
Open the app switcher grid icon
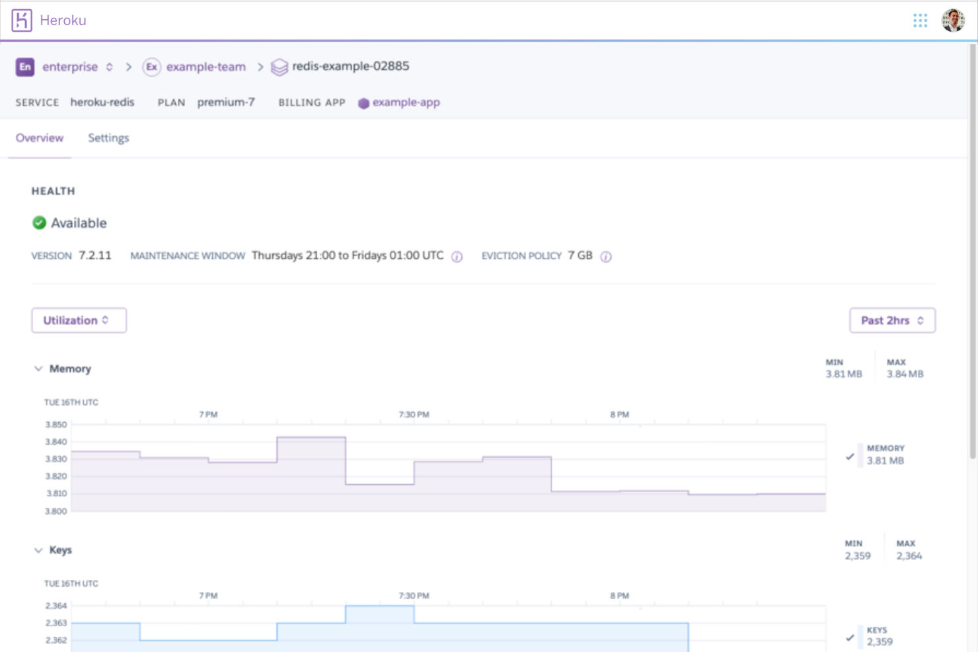tap(920, 20)
